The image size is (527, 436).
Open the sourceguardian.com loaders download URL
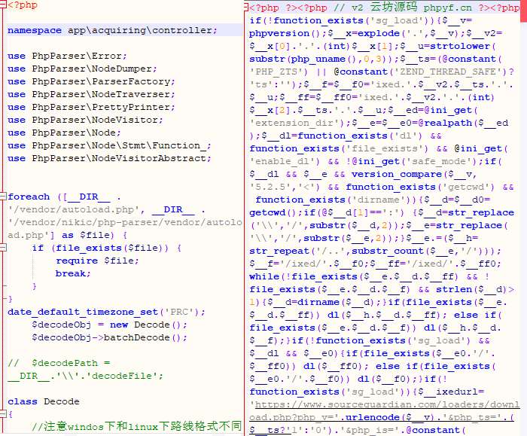pyautogui.click(x=385, y=410)
